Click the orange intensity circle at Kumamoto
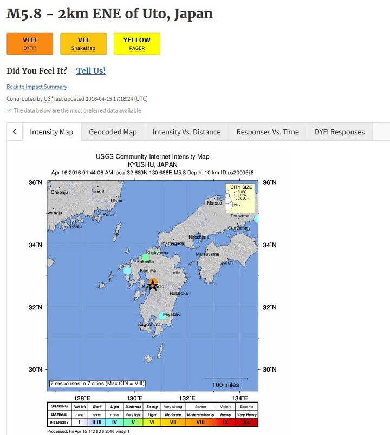This screenshot has height=435, width=390. 153,281
